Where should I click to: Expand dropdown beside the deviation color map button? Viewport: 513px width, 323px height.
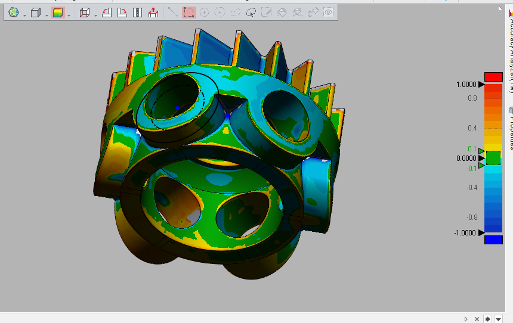coord(69,14)
